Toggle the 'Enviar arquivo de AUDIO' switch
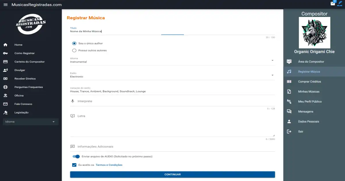Screen dimensions: 345x181 76,157
